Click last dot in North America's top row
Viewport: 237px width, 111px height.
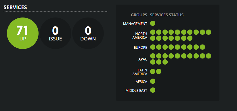tap(209, 32)
